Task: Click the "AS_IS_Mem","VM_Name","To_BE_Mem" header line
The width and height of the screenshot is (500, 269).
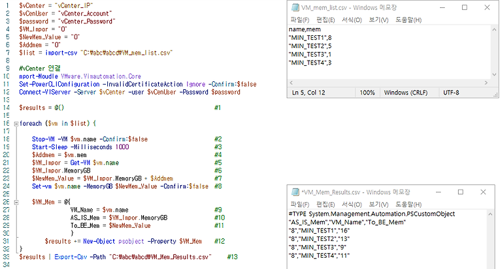Action: (x=347, y=222)
